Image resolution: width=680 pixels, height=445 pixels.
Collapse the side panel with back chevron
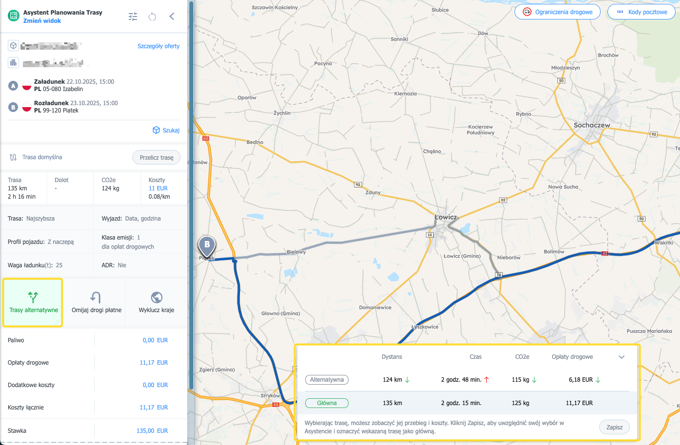click(172, 17)
